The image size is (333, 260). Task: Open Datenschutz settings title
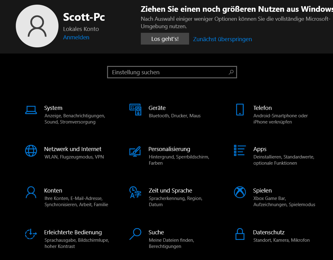(269, 232)
